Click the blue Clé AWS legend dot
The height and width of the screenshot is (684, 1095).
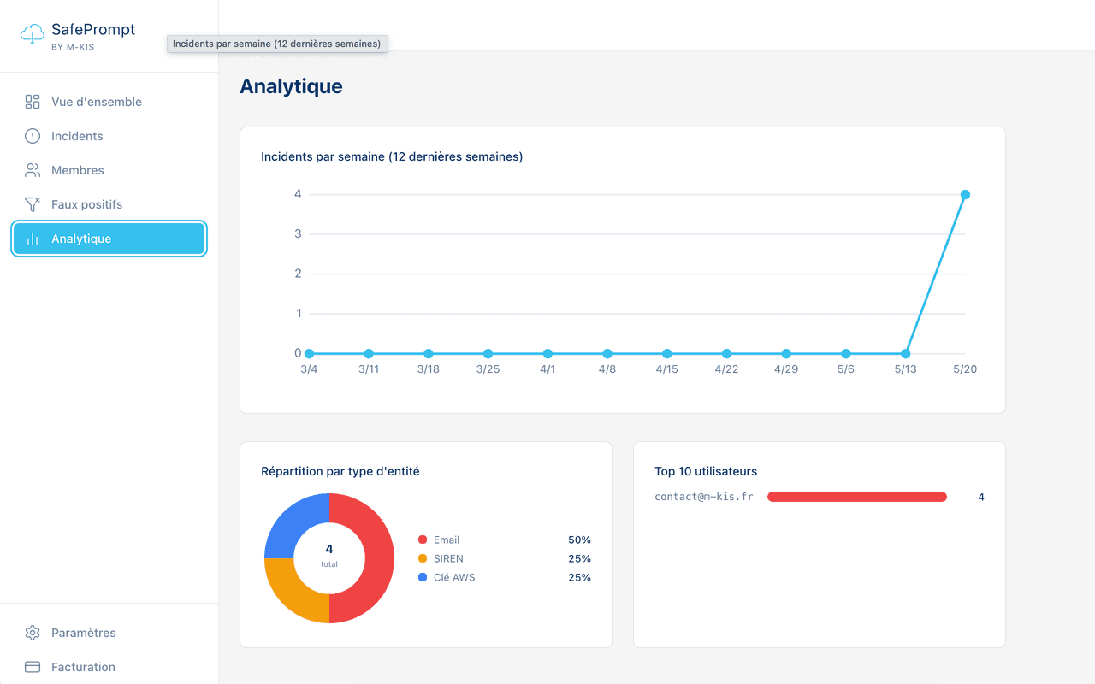pyautogui.click(x=423, y=577)
